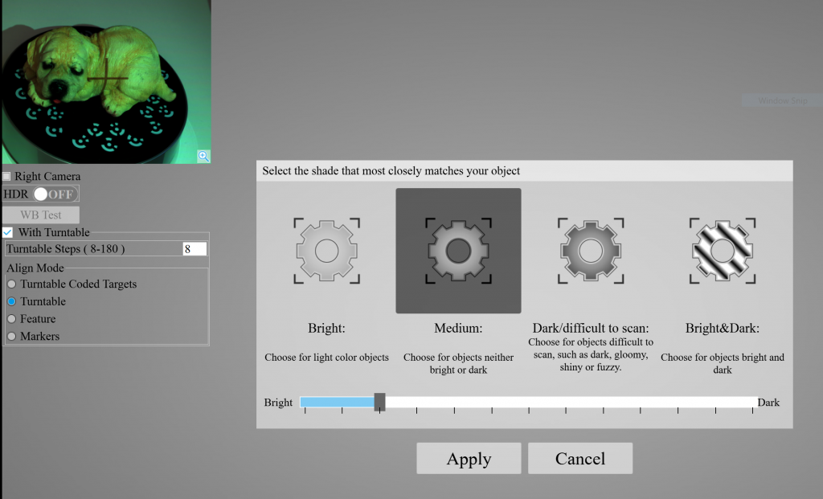823x499 pixels.
Task: Uncheck the With Turntable checkbox
Action: pos(8,232)
